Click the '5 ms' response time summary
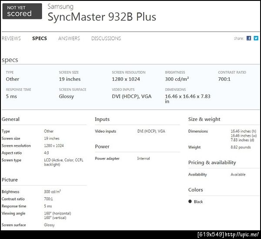This screenshot has width=261, height=239. 11,96
